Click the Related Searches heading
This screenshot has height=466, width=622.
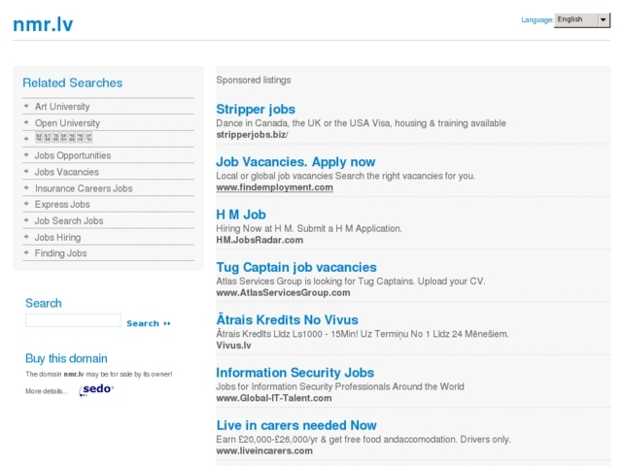coord(73,83)
